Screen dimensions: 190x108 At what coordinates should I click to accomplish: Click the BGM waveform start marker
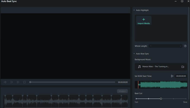point(138,85)
